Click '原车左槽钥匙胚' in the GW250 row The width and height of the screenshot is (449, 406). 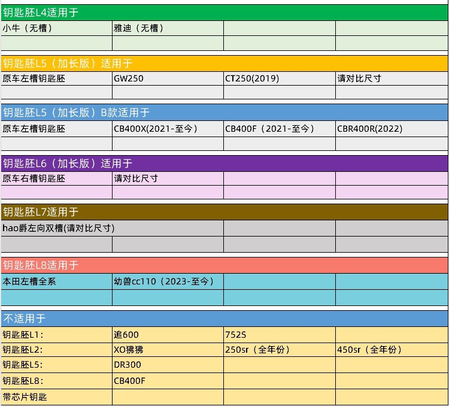click(x=56, y=78)
